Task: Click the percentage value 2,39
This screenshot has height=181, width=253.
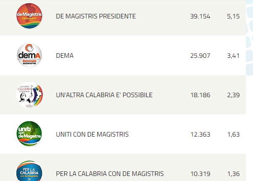Action: point(233,95)
